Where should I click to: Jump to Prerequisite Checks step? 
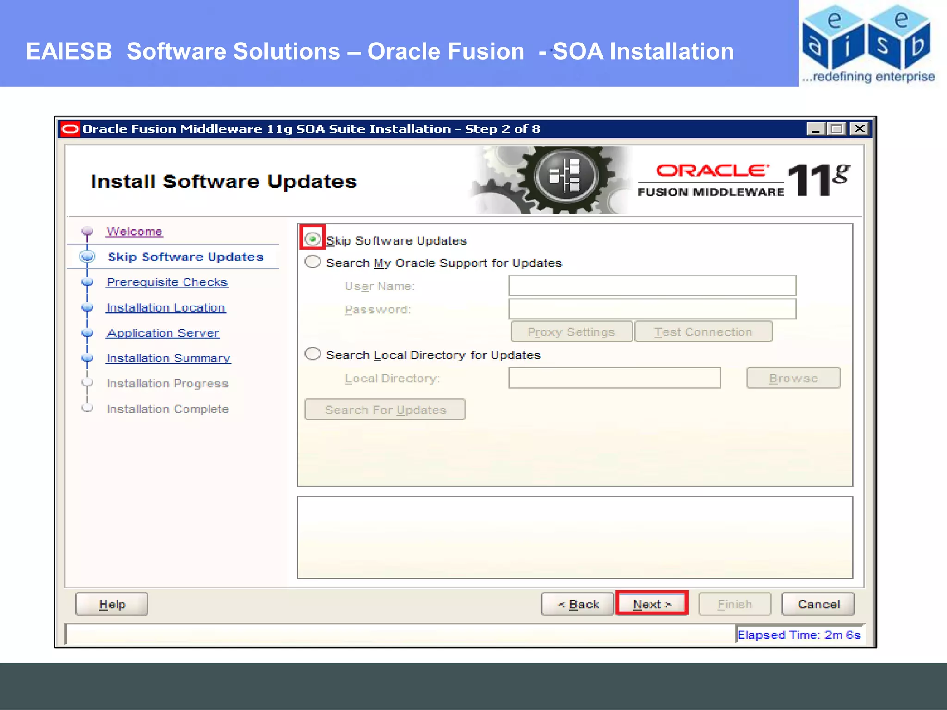tap(167, 282)
